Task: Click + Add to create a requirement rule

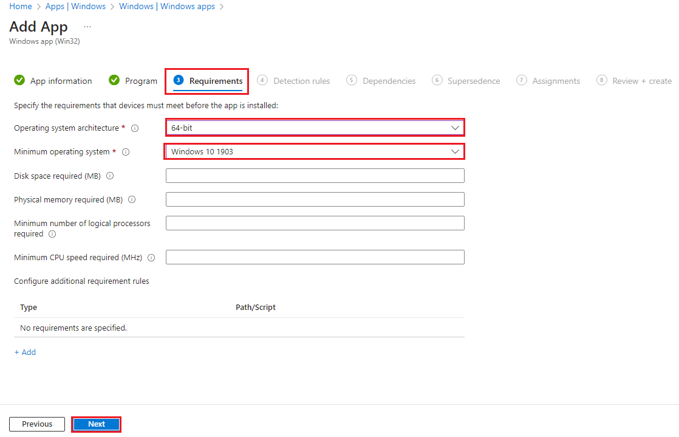Action: coord(25,351)
